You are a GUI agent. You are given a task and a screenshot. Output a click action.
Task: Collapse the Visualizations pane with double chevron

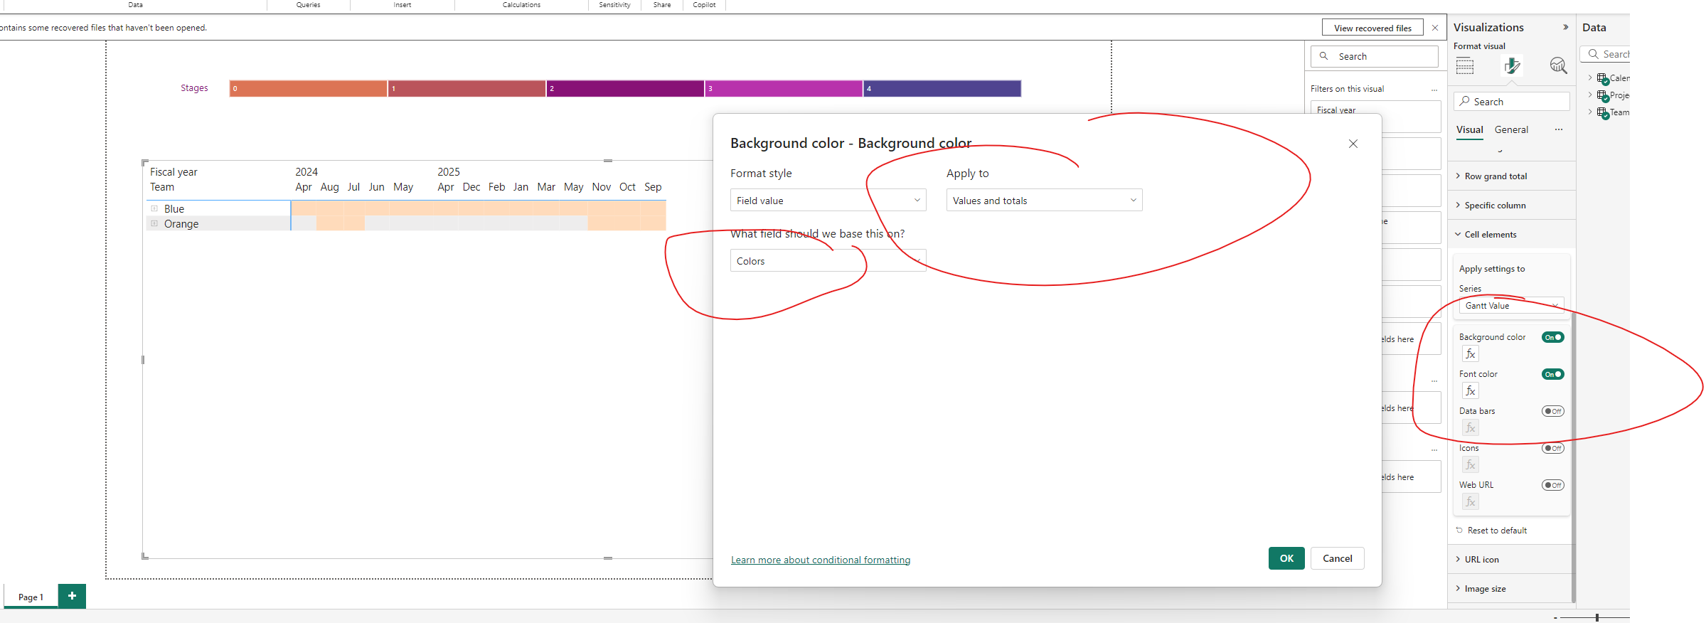pyautogui.click(x=1565, y=27)
